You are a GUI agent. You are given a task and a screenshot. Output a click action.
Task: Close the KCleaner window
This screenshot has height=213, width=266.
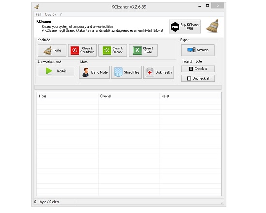click(x=218, y=6)
